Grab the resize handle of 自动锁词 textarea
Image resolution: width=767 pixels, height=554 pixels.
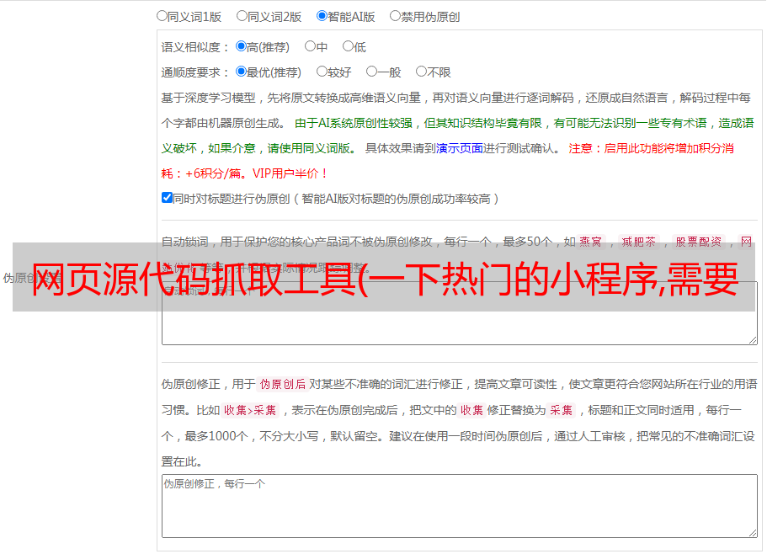click(x=753, y=340)
